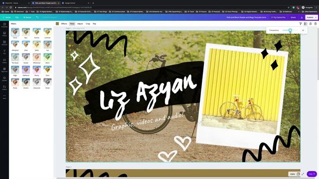The height and width of the screenshot is (179, 319).
Task: Click the Resize button in the header
Action: (27, 17)
